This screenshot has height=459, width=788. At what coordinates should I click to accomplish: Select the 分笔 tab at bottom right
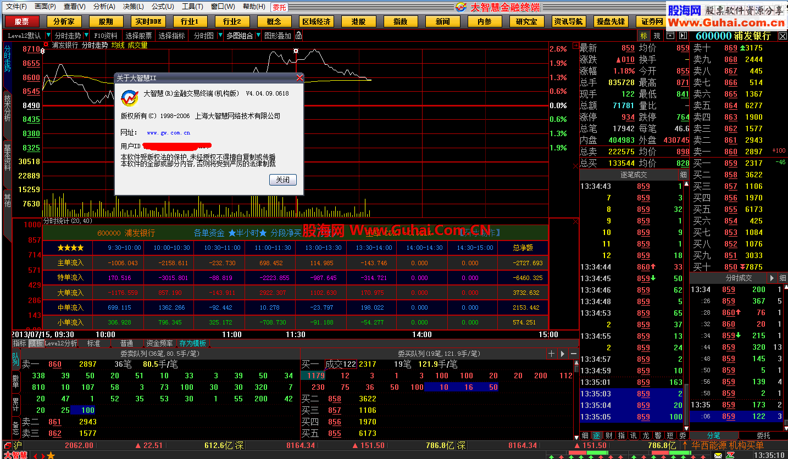click(x=713, y=435)
